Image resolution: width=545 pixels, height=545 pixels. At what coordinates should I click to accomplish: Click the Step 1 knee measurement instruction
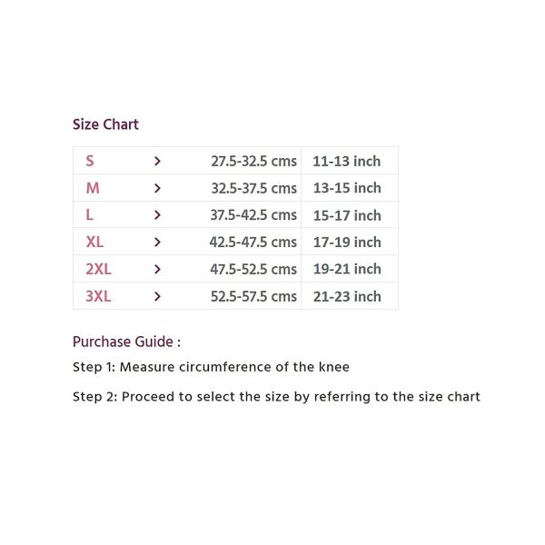(211, 367)
